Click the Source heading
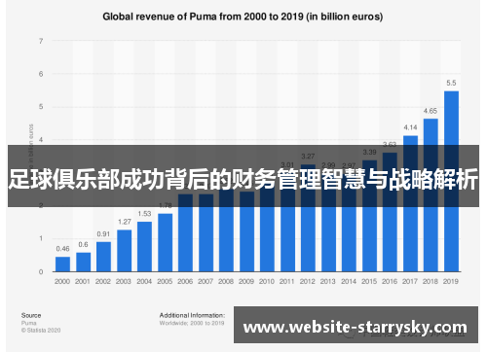Screen dimensions: 487x352 (31, 315)
